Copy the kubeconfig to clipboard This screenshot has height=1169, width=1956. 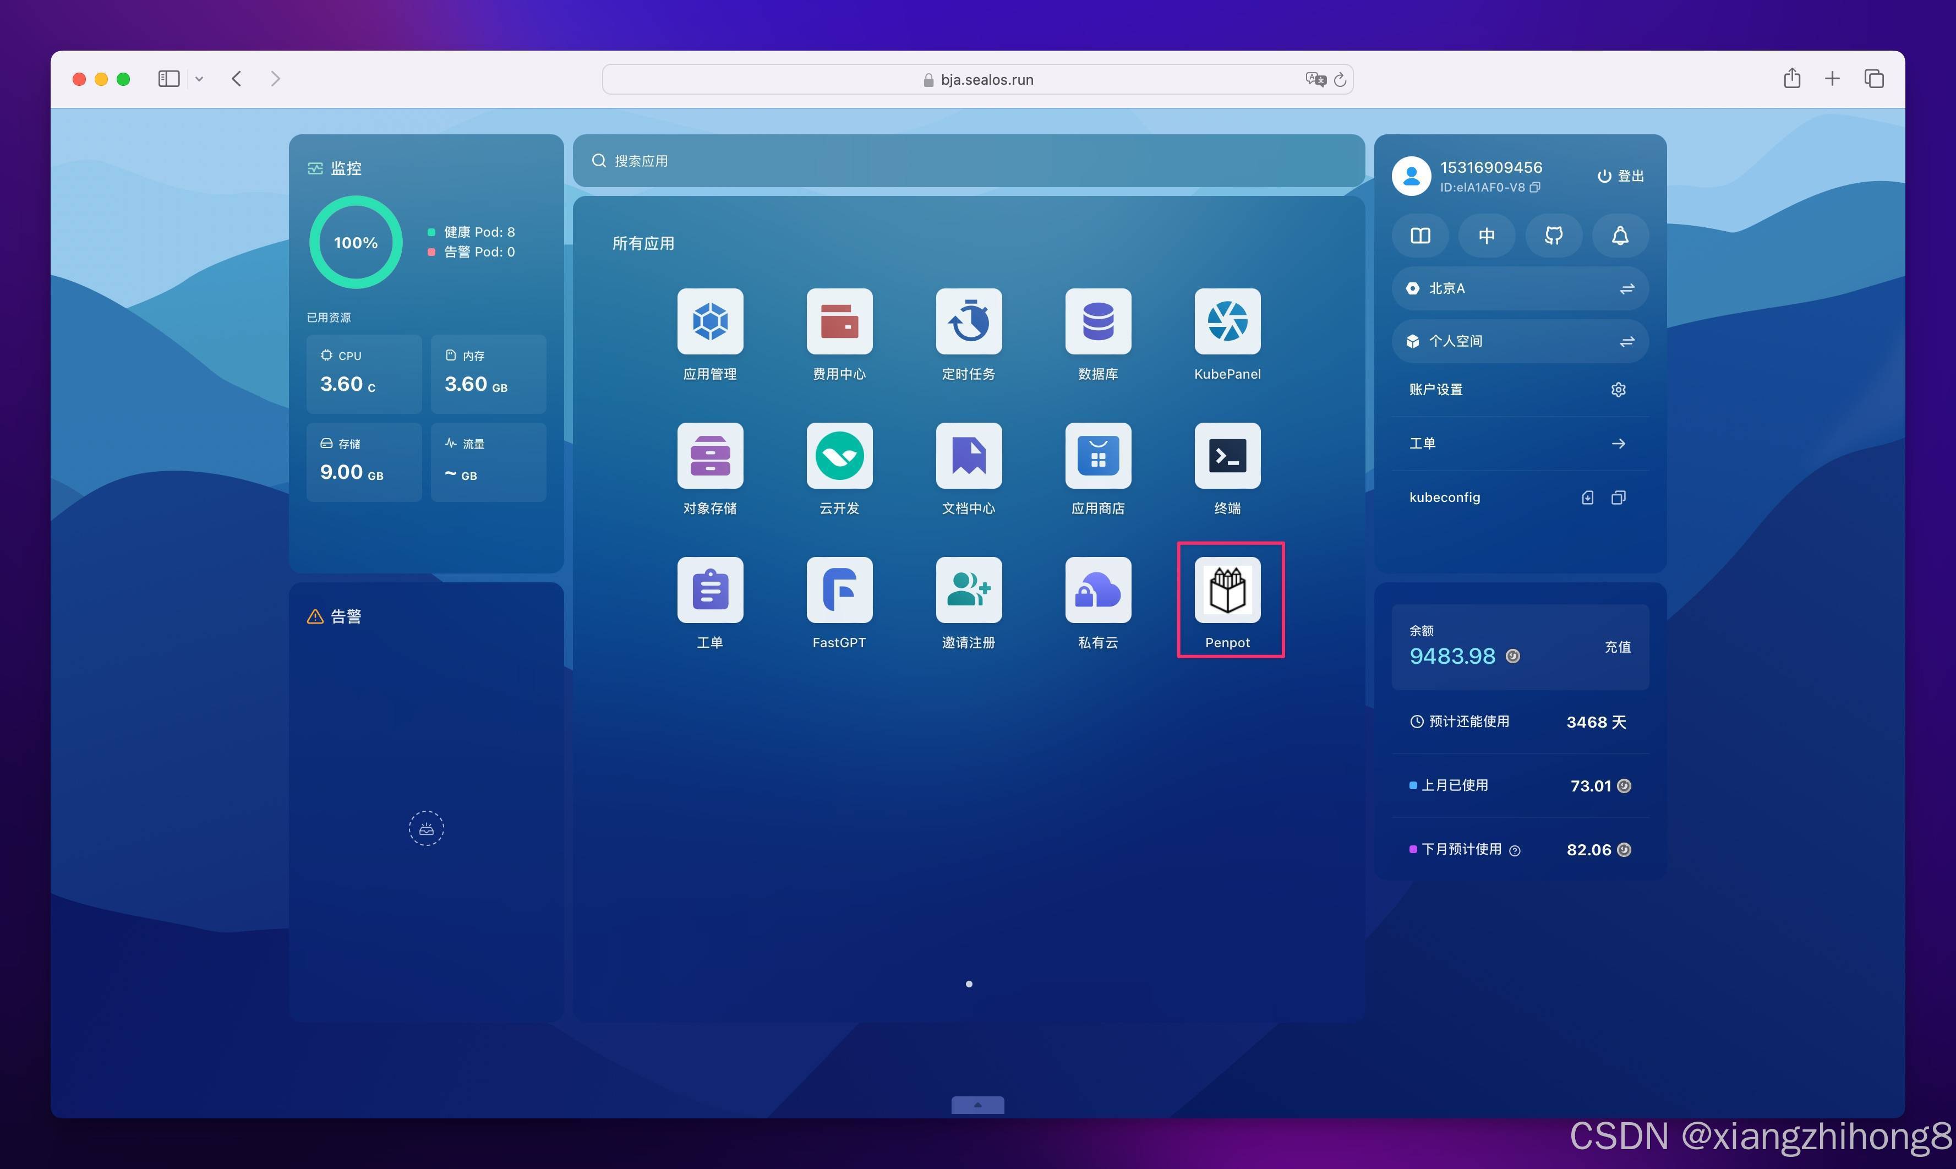click(x=1618, y=497)
